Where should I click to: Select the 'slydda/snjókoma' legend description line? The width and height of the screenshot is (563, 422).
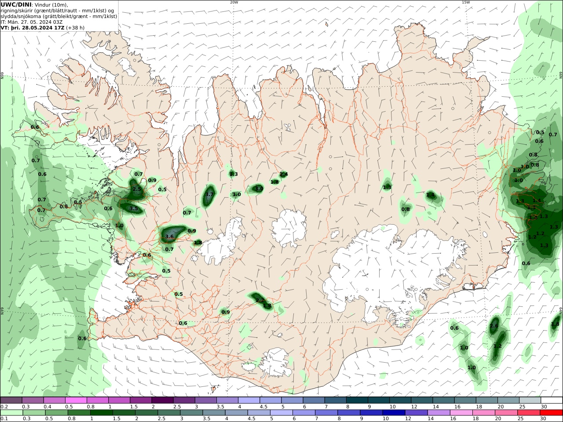58,16
